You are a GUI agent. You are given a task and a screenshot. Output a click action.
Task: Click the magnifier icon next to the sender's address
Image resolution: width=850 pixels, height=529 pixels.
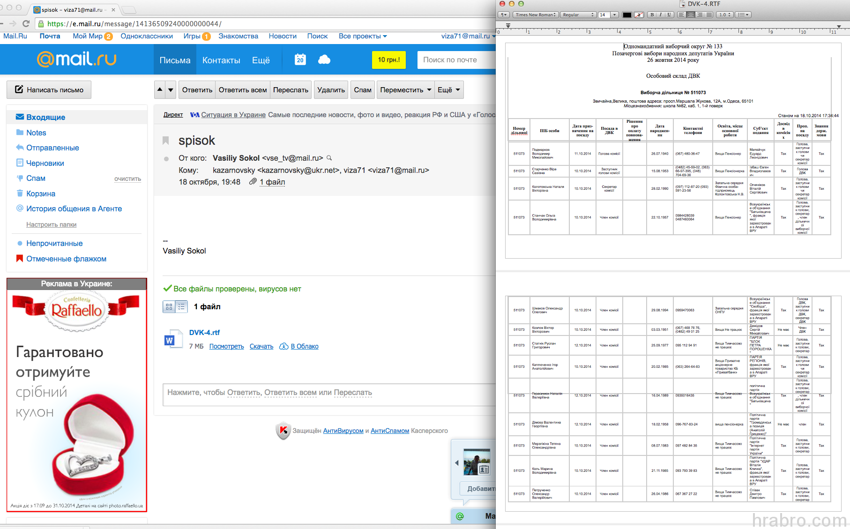(x=329, y=158)
